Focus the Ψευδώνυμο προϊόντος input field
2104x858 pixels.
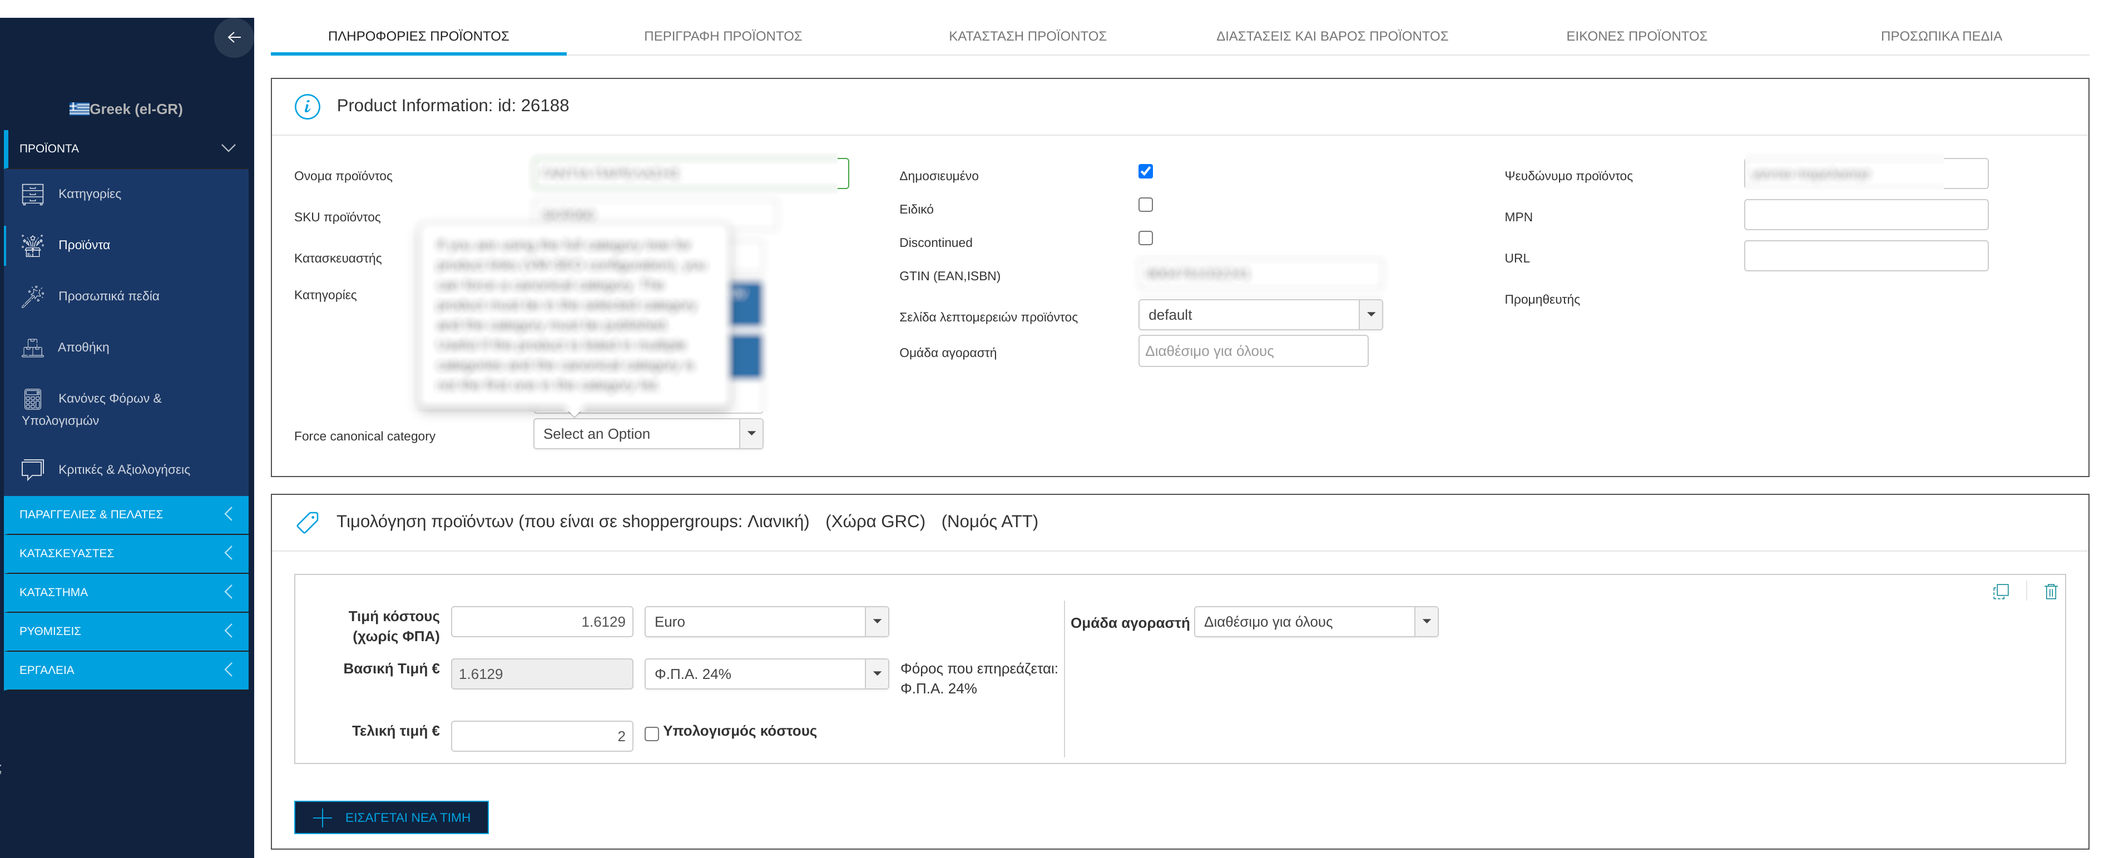1865,174
